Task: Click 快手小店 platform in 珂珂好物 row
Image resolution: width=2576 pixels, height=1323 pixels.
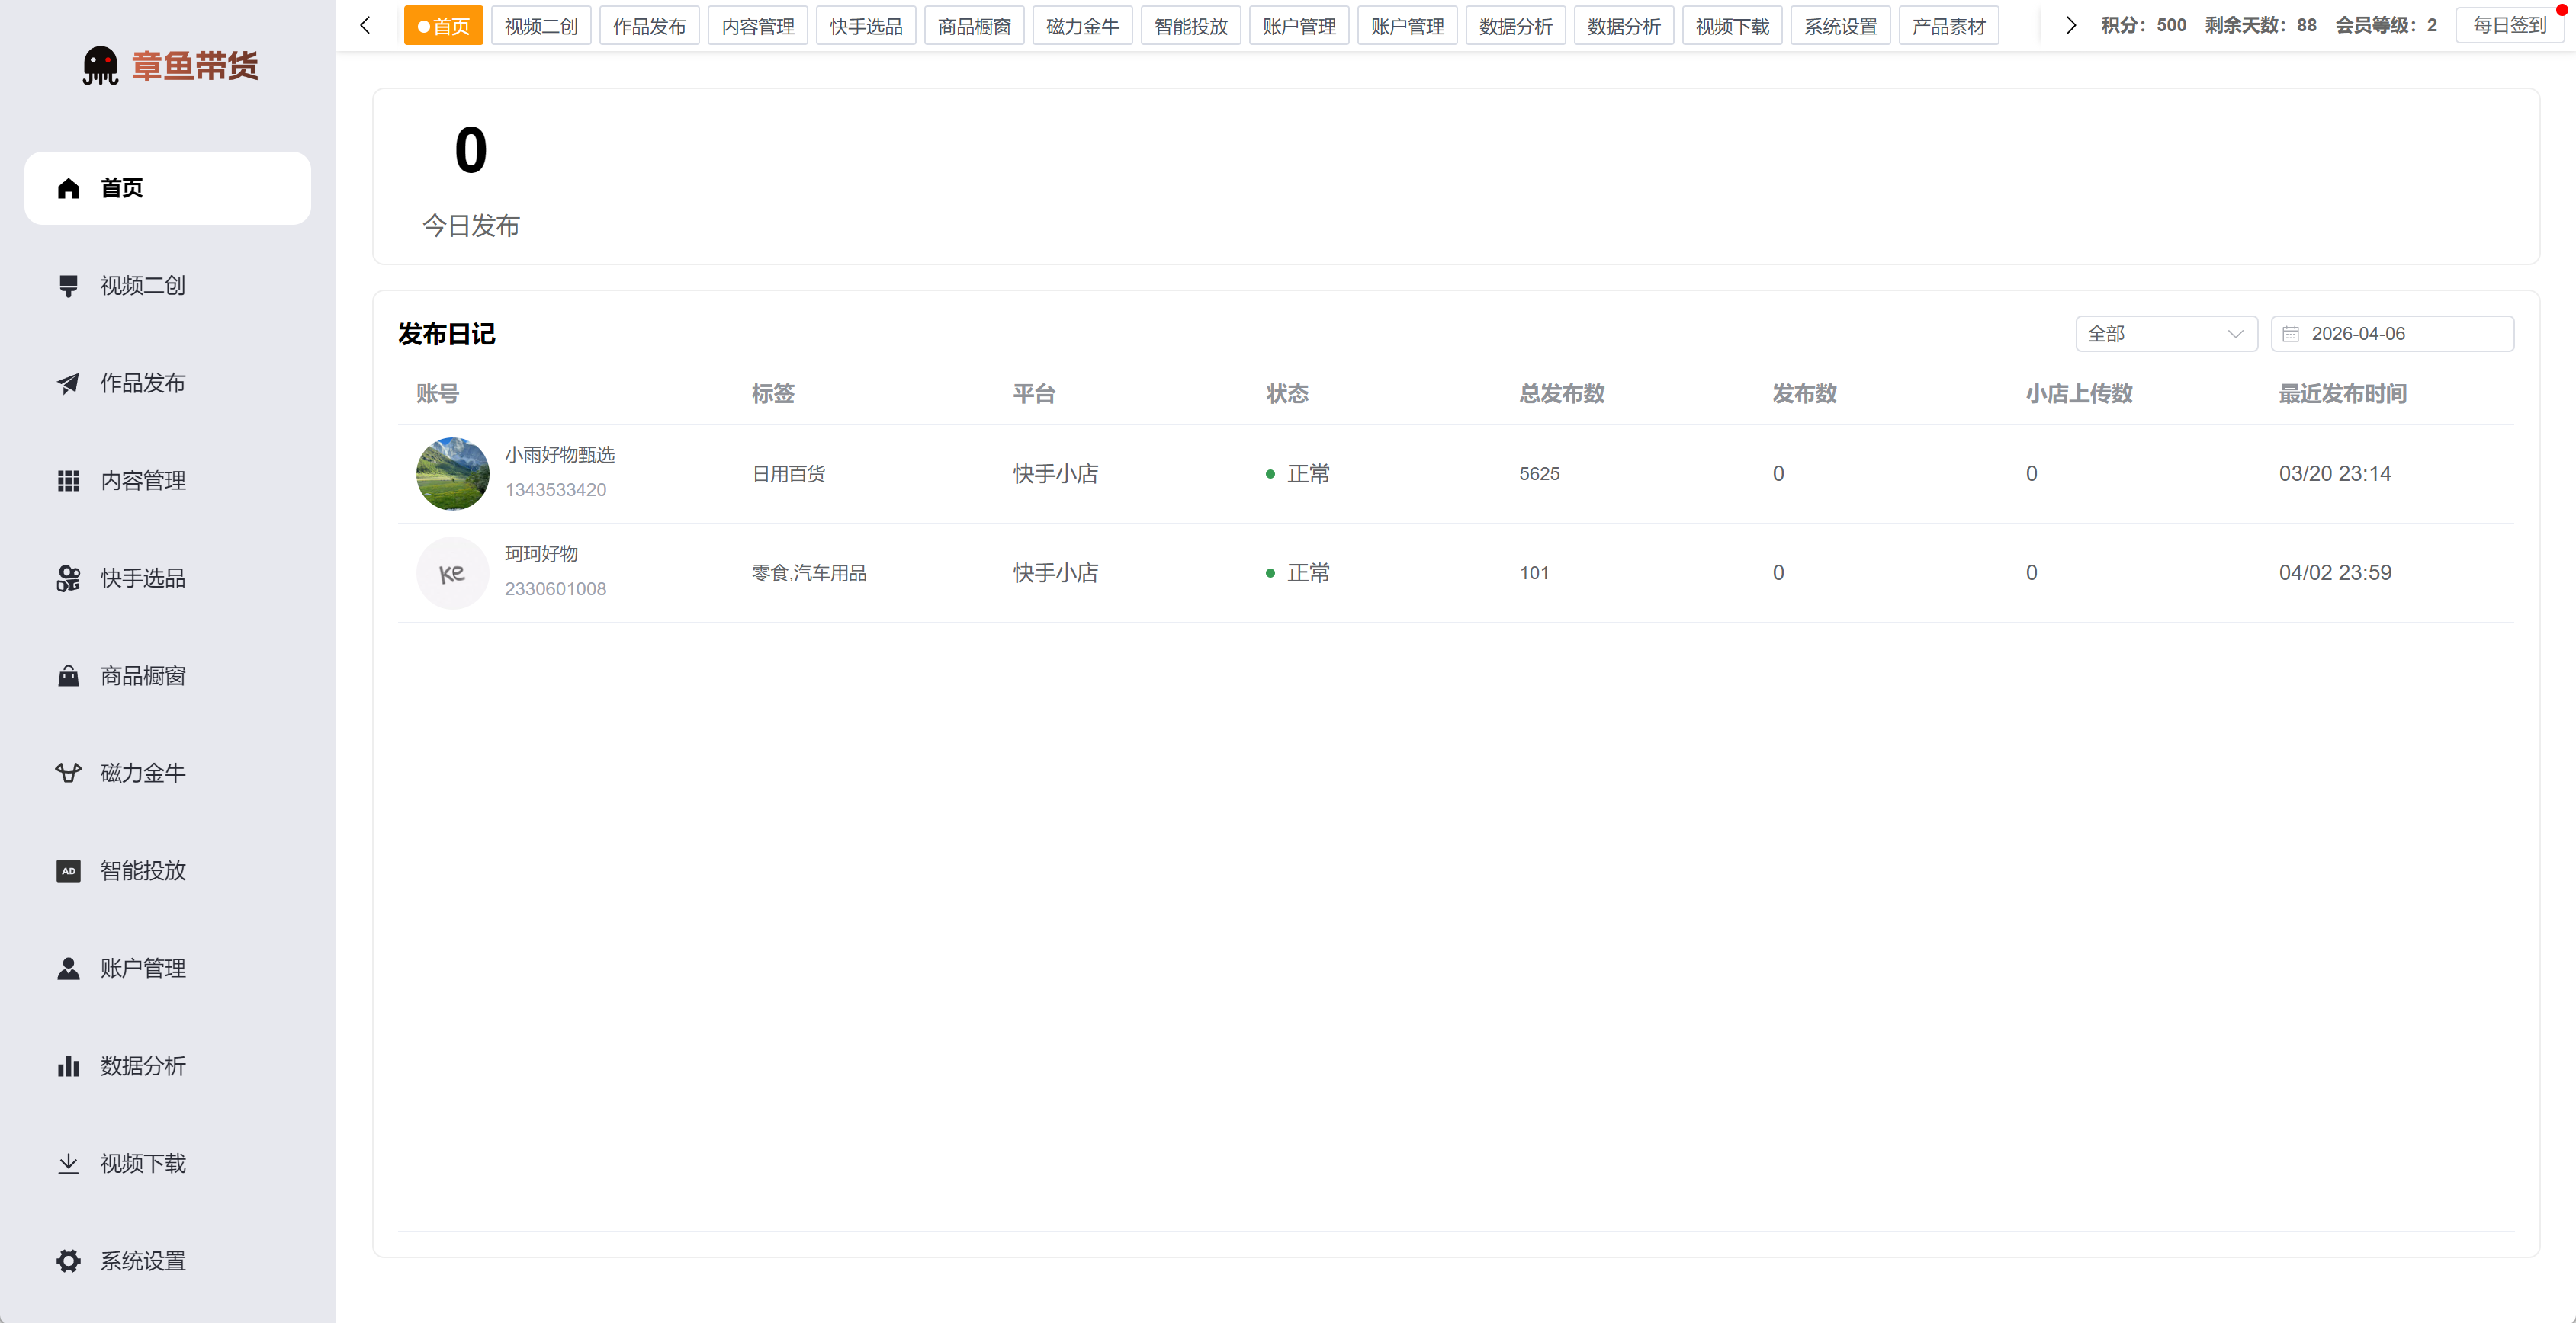Action: 1055,572
